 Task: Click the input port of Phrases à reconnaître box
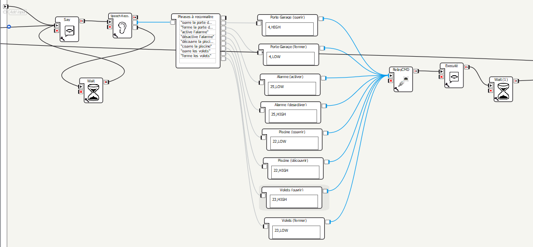(x=174, y=22)
